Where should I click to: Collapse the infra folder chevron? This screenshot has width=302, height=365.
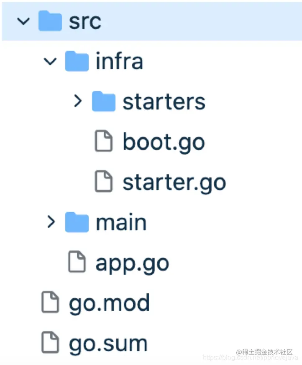click(50, 61)
